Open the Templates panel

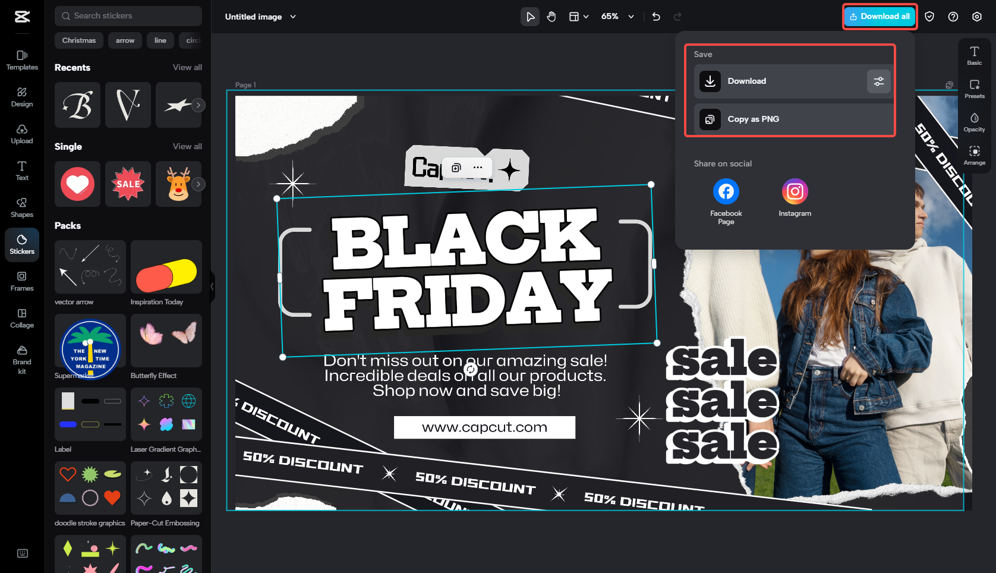click(x=21, y=60)
